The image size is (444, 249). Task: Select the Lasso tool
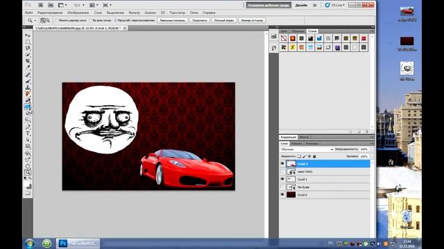(x=28, y=48)
